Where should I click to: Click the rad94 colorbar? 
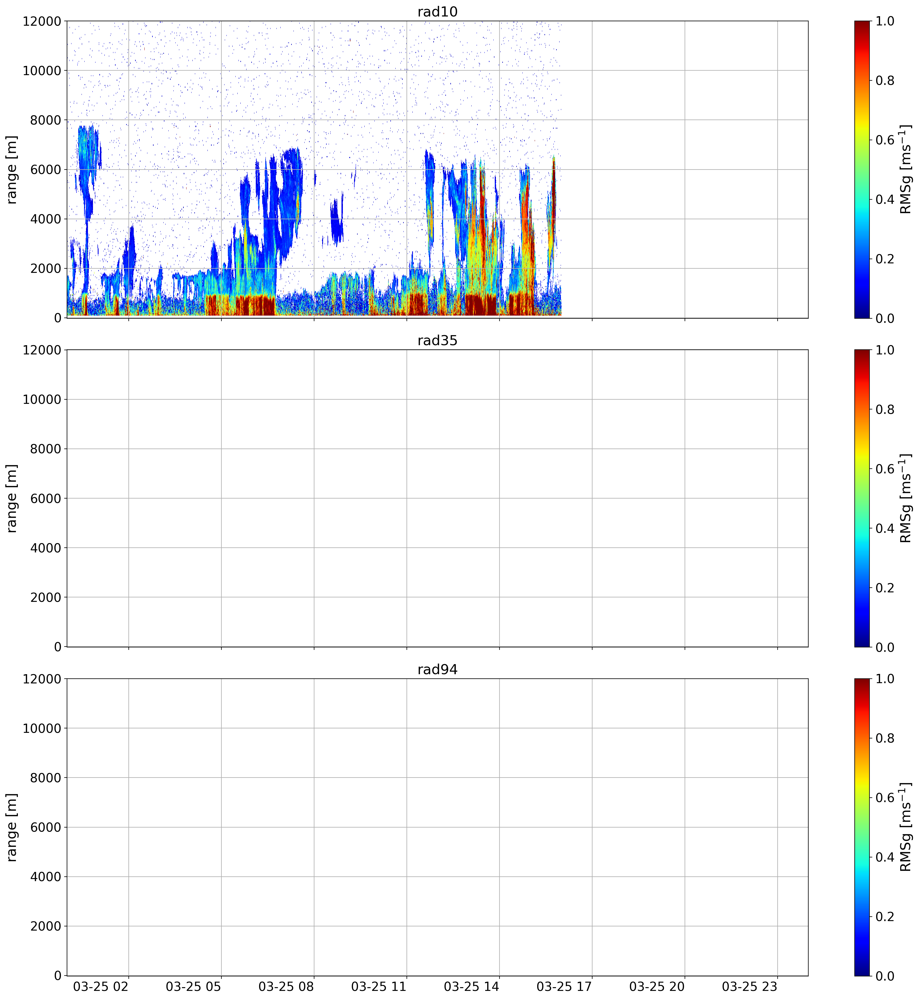862,827
